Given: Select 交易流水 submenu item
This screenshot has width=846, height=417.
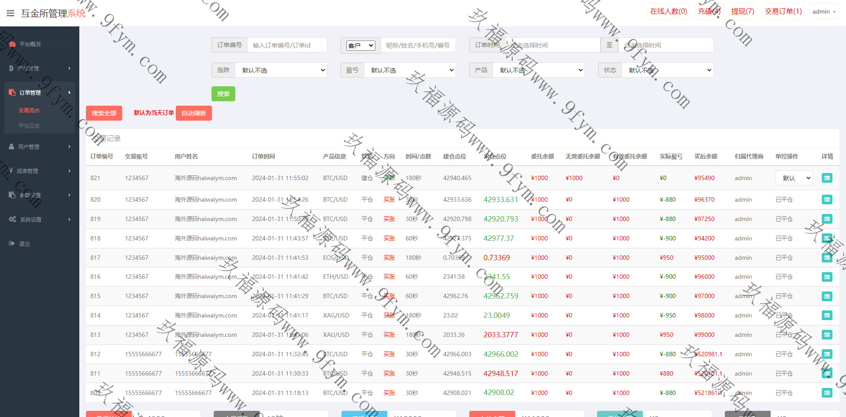Looking at the screenshot, I should tap(29, 111).
